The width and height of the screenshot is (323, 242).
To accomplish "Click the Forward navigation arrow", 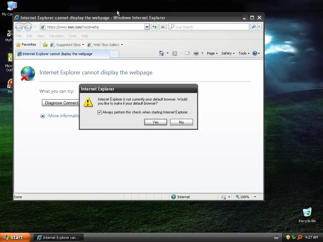I will click(x=28, y=27).
